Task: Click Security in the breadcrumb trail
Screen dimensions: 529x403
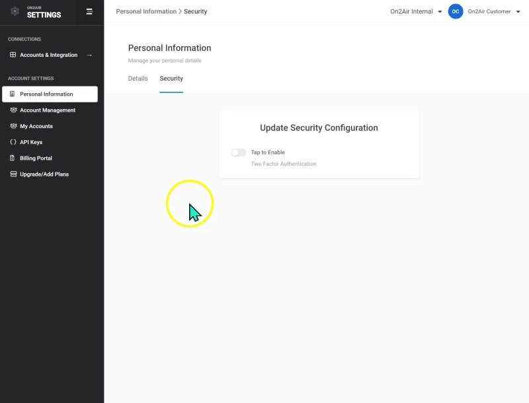Action: click(x=195, y=11)
